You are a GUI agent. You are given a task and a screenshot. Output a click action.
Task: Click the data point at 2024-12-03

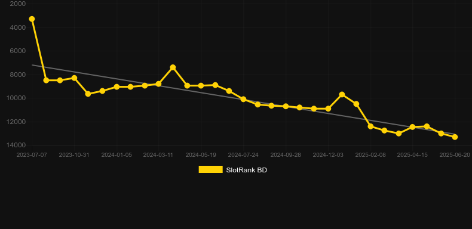tap(328, 109)
